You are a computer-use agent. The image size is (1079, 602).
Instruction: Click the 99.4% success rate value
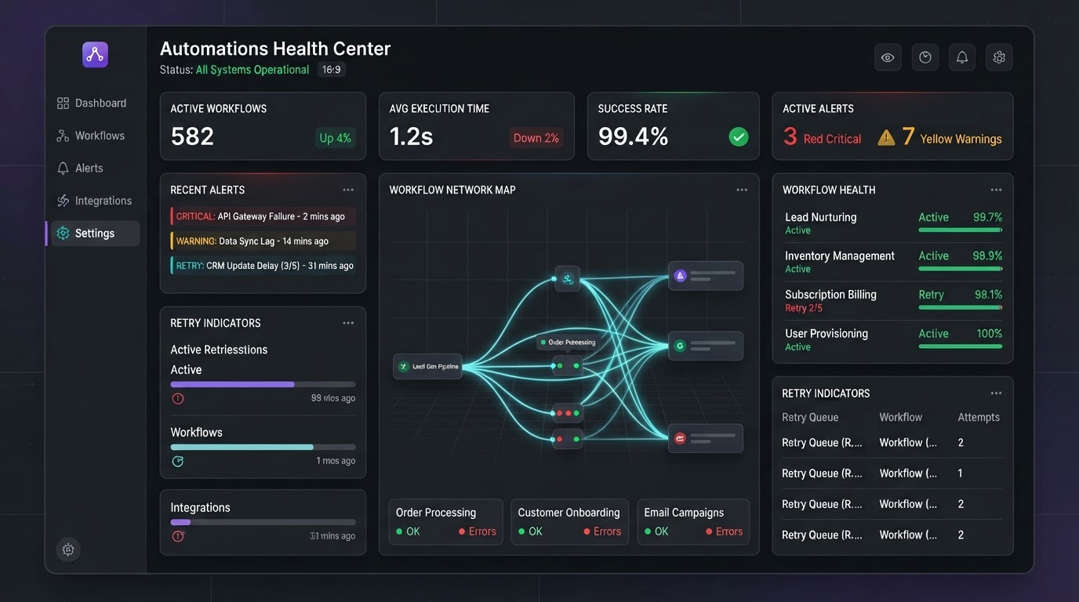[634, 136]
